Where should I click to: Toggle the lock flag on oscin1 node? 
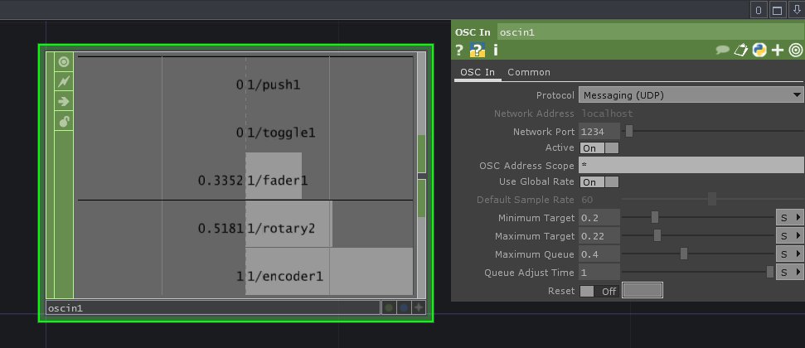[x=63, y=122]
